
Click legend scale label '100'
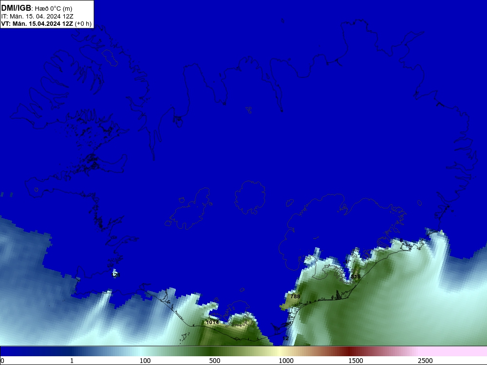145,361
